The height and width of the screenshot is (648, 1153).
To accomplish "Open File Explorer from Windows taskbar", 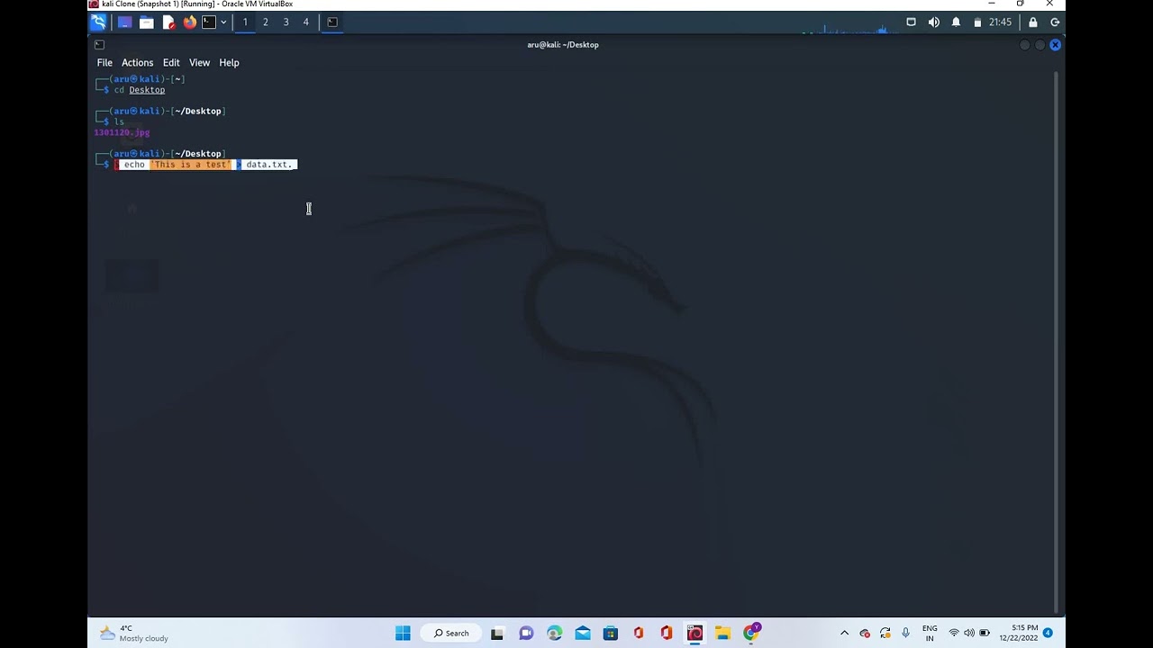I will (722, 633).
